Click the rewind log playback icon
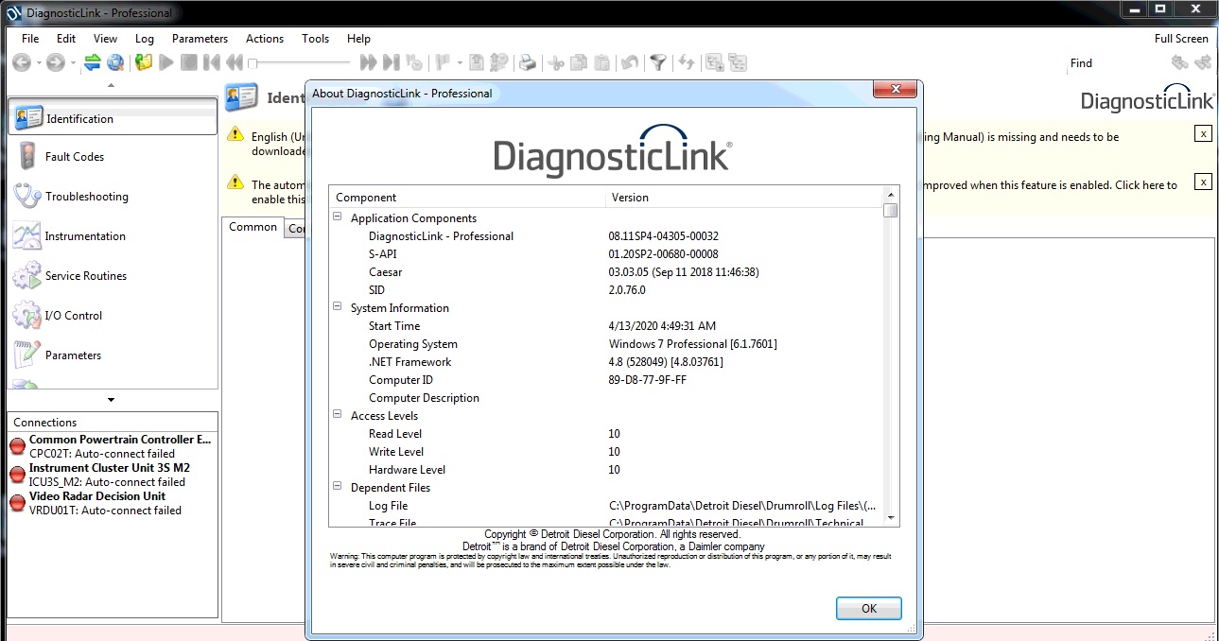Image resolution: width=1219 pixels, height=641 pixels. coord(234,62)
